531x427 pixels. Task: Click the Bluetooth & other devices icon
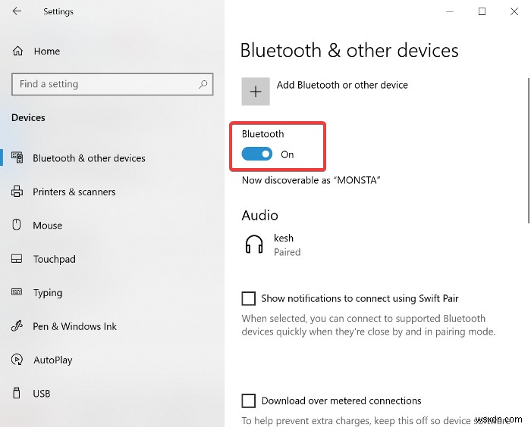[17, 157]
